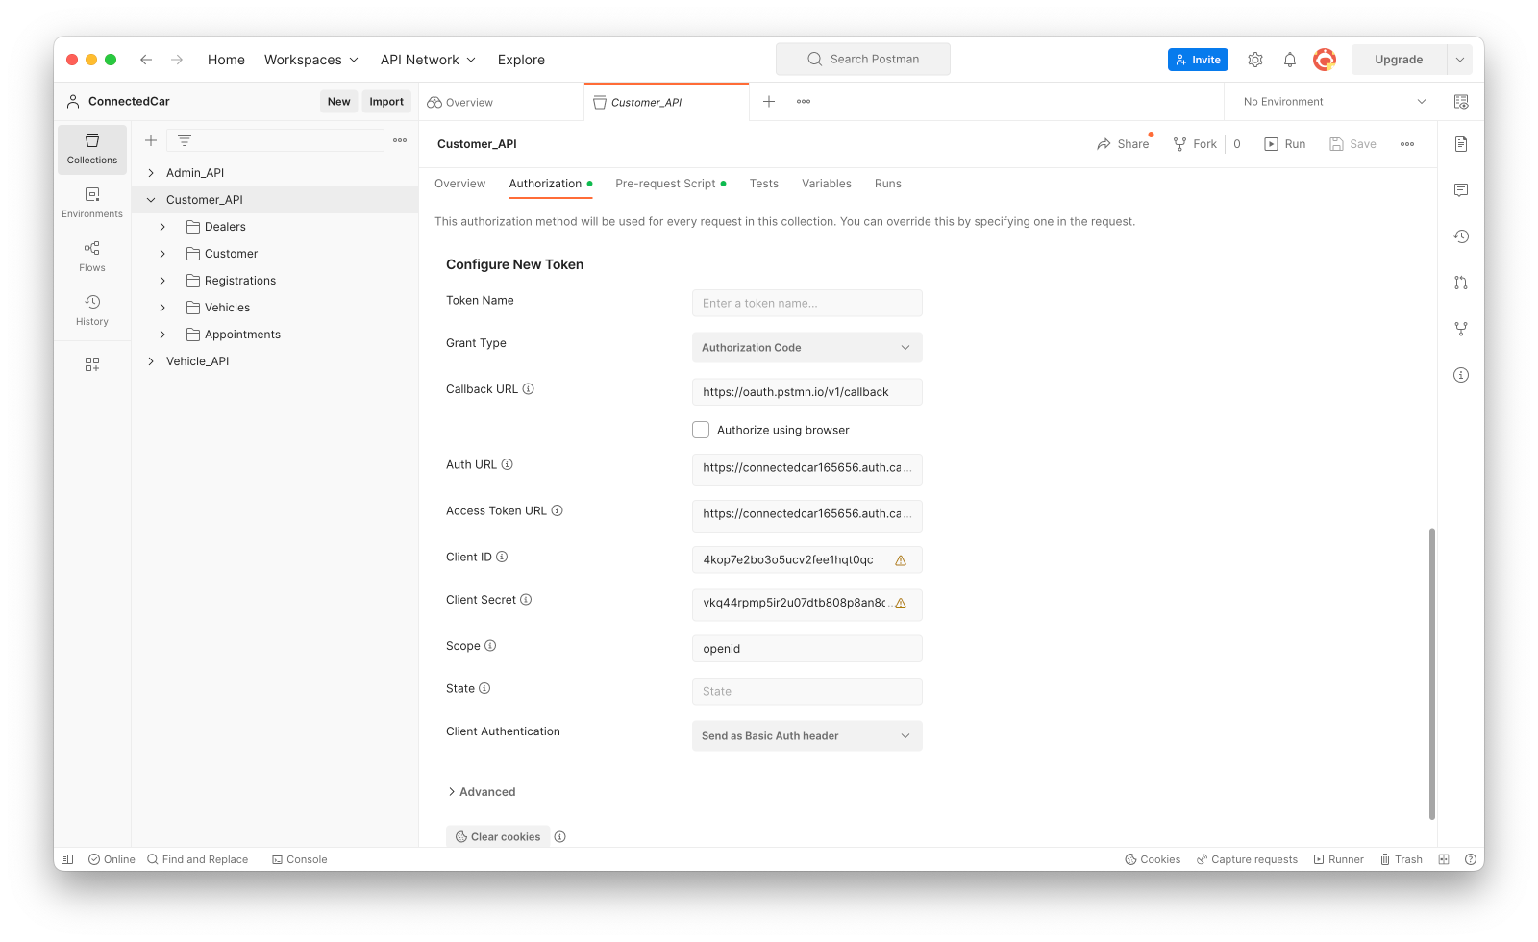The image size is (1538, 942).
Task: Click the State input field
Action: coord(807,691)
